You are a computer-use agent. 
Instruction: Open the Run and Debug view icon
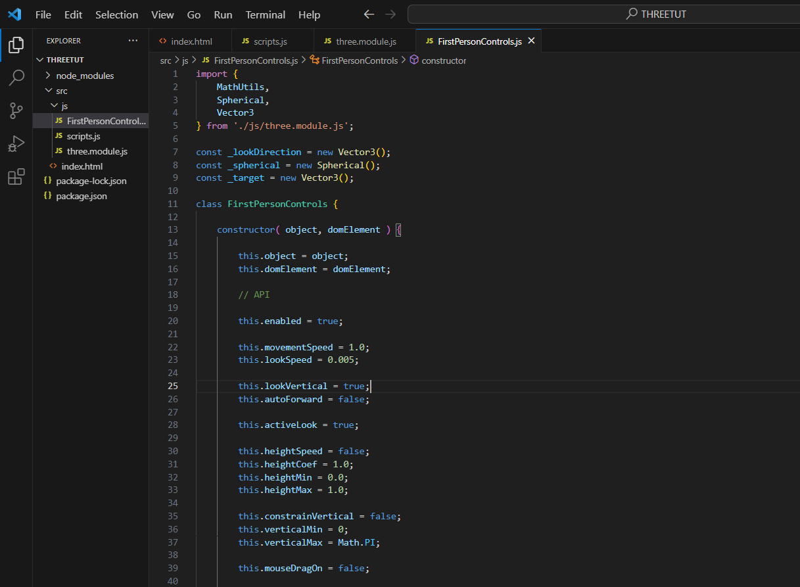[16, 143]
